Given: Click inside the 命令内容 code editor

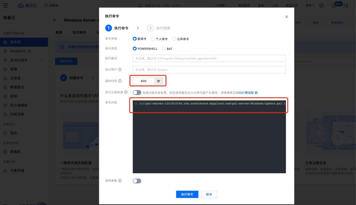Looking at the screenshot, I should tap(209, 137).
